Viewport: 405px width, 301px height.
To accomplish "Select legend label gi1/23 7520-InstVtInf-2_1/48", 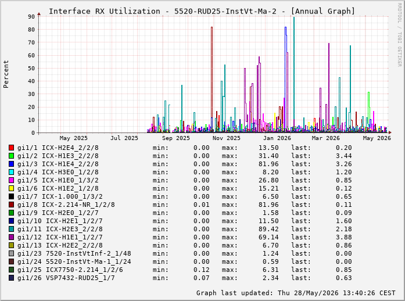I will pos(74,254).
